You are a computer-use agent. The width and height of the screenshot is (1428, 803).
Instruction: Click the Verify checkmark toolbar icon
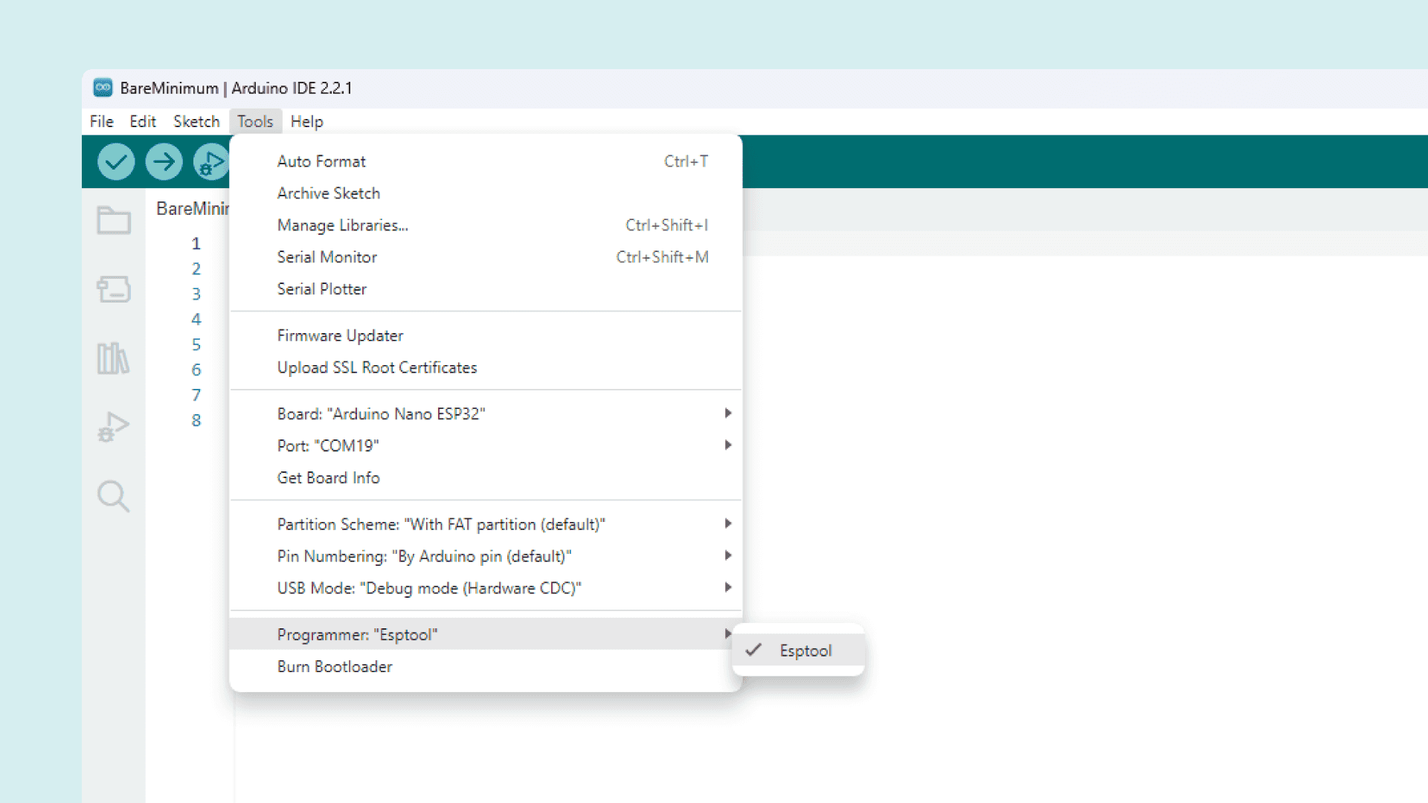pos(116,161)
